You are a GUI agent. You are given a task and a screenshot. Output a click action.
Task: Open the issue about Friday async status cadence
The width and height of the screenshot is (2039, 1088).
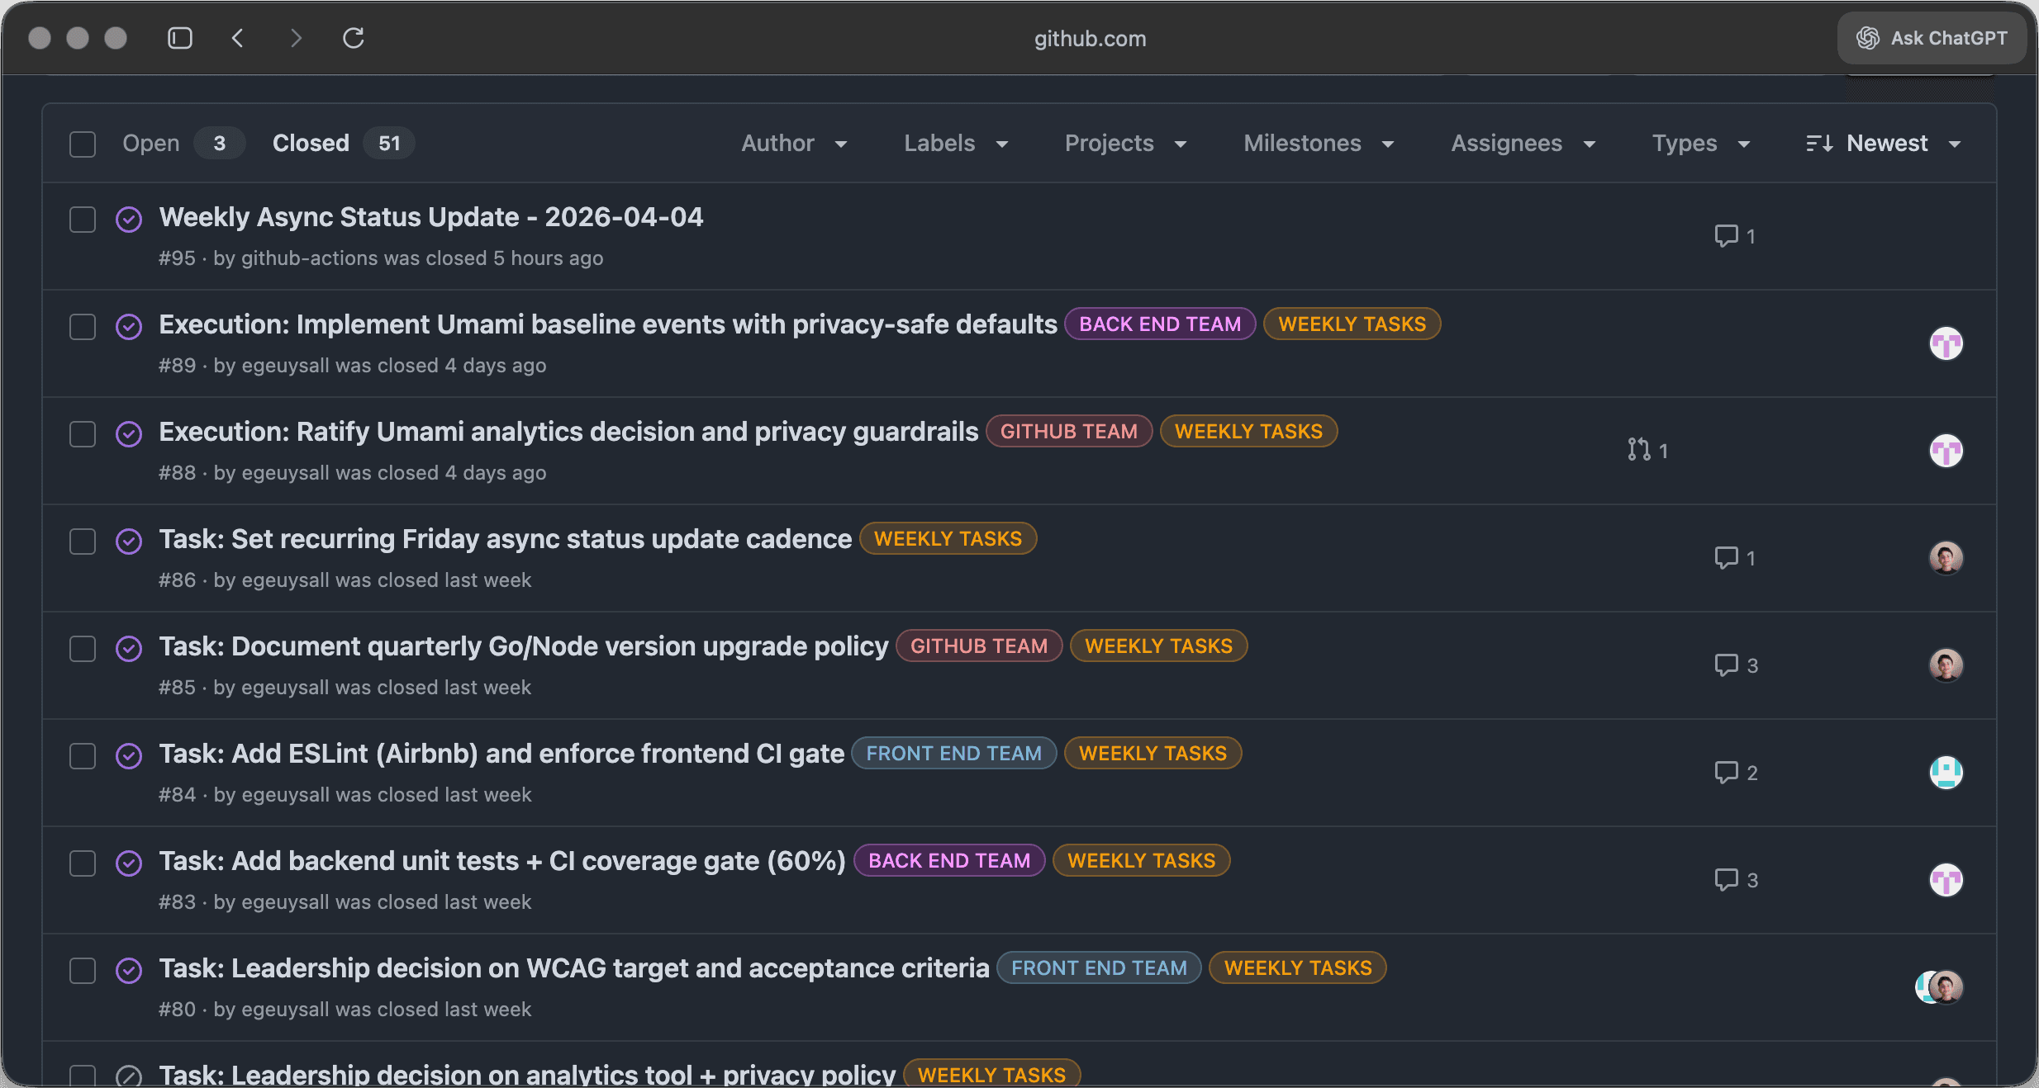point(504,538)
